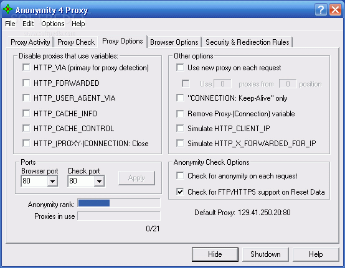Enable HTTP_CACHE_INFO checkbox
Screen dimensions: 345x268
[x=26, y=113]
